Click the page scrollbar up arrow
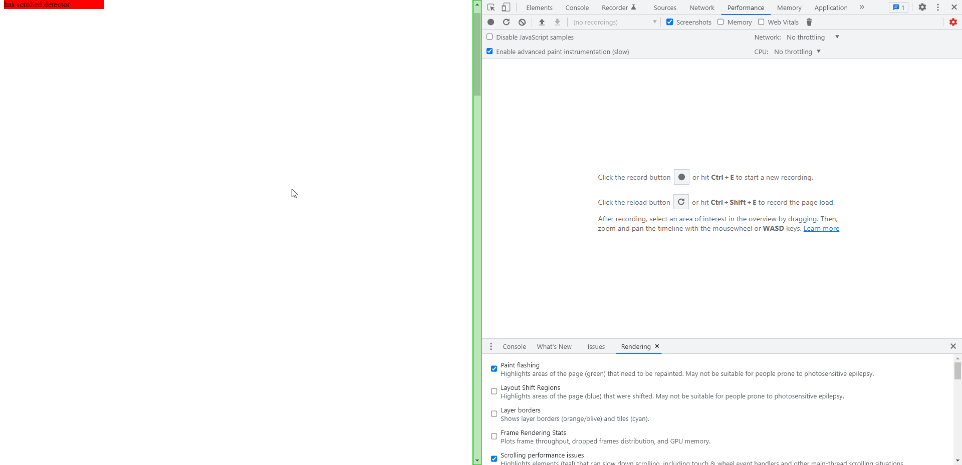 [x=477, y=4]
